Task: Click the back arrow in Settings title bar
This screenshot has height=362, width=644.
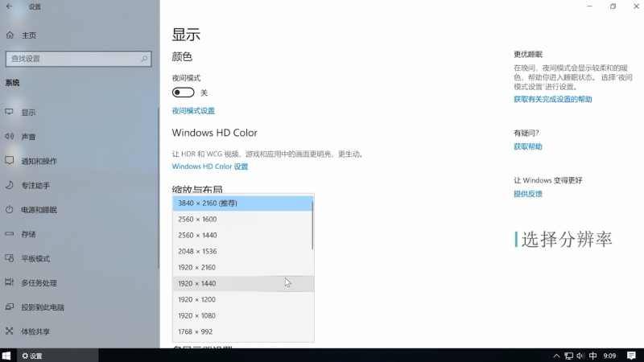Action: 10,6
